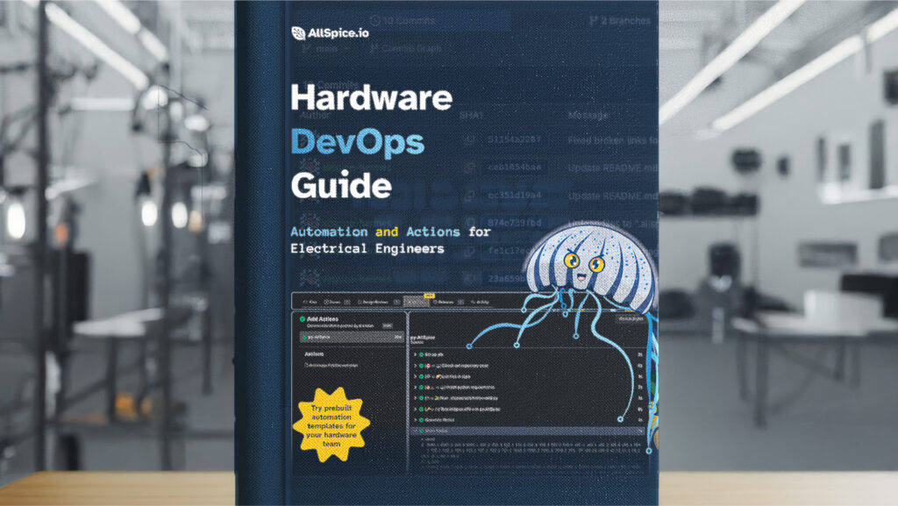Click the jellyfish mascot illustration
Screen dimensions: 898x506
[x=590, y=269]
